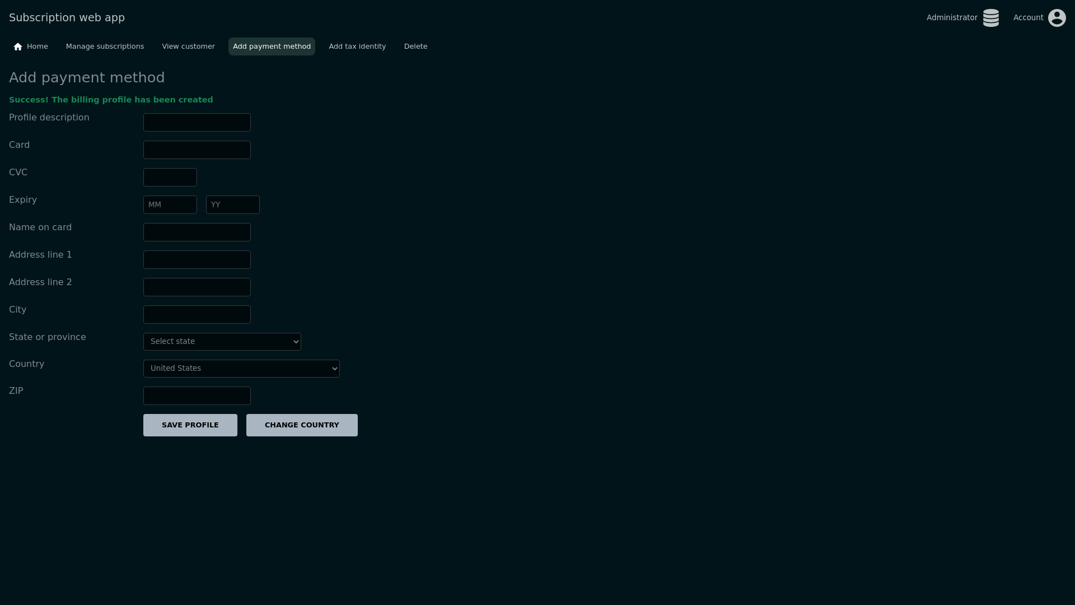Click the Home house icon
The height and width of the screenshot is (605, 1075).
click(18, 46)
